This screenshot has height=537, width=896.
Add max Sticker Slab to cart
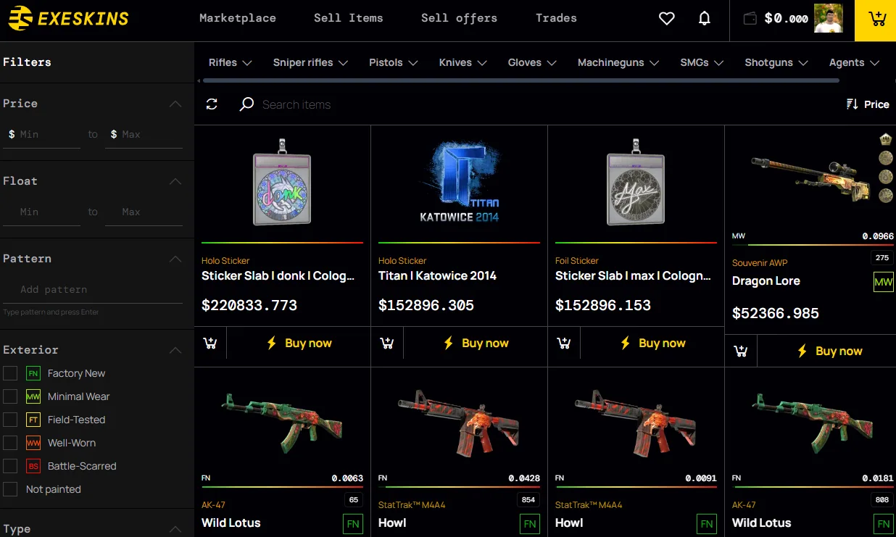564,343
